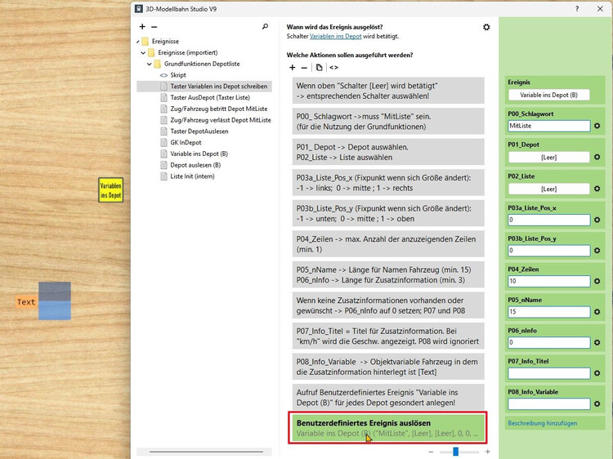Click the Skript item icon in tree
The image size is (613, 459).
(x=163, y=75)
